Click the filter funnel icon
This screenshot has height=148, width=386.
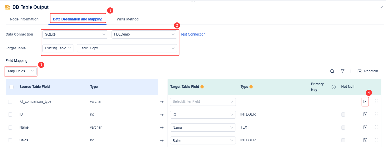point(343,71)
